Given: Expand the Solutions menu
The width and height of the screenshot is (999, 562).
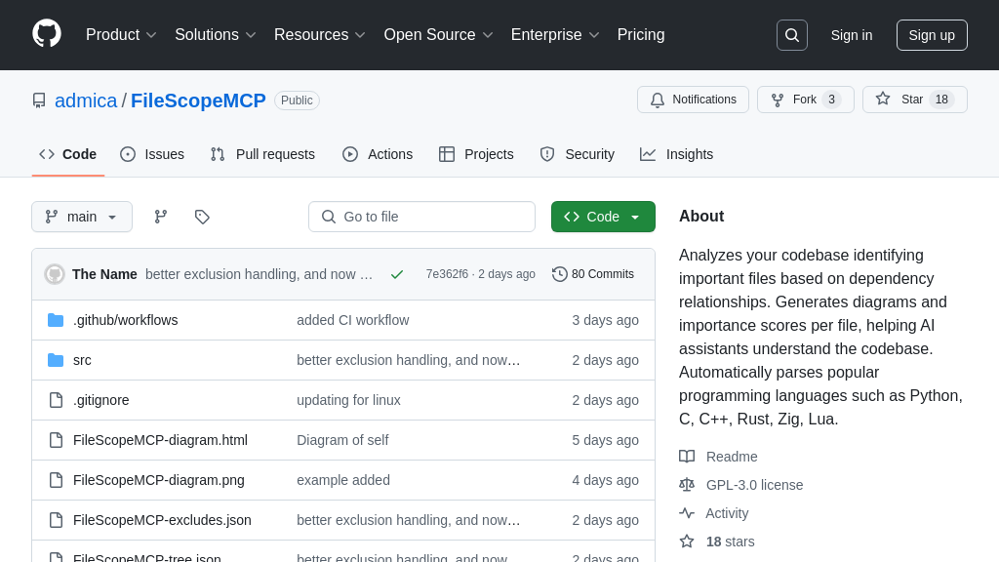Looking at the screenshot, I should coord(216,35).
